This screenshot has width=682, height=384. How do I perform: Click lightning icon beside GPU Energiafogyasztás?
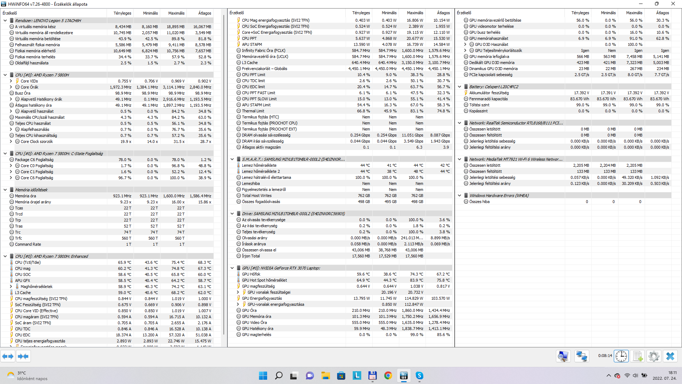coord(239,298)
